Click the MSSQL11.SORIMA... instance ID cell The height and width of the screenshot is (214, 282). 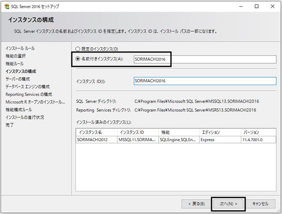[138, 140]
